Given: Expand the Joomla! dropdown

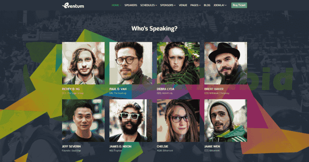Looking at the screenshot, I should (220, 5).
